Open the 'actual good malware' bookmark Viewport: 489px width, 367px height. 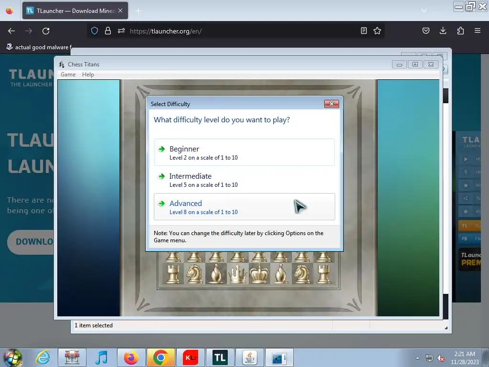[39, 47]
